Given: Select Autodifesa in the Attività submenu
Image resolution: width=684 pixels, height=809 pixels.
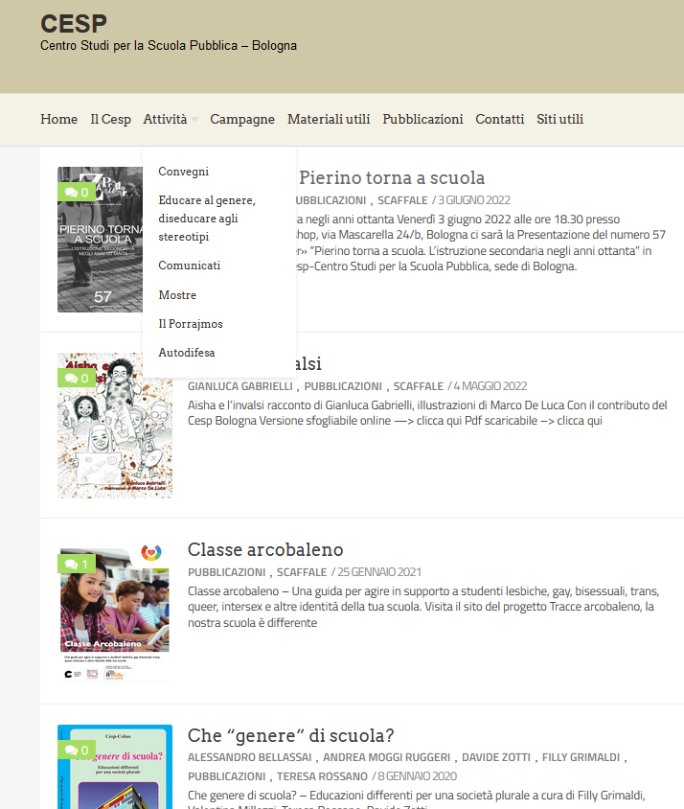Looking at the screenshot, I should (x=187, y=353).
